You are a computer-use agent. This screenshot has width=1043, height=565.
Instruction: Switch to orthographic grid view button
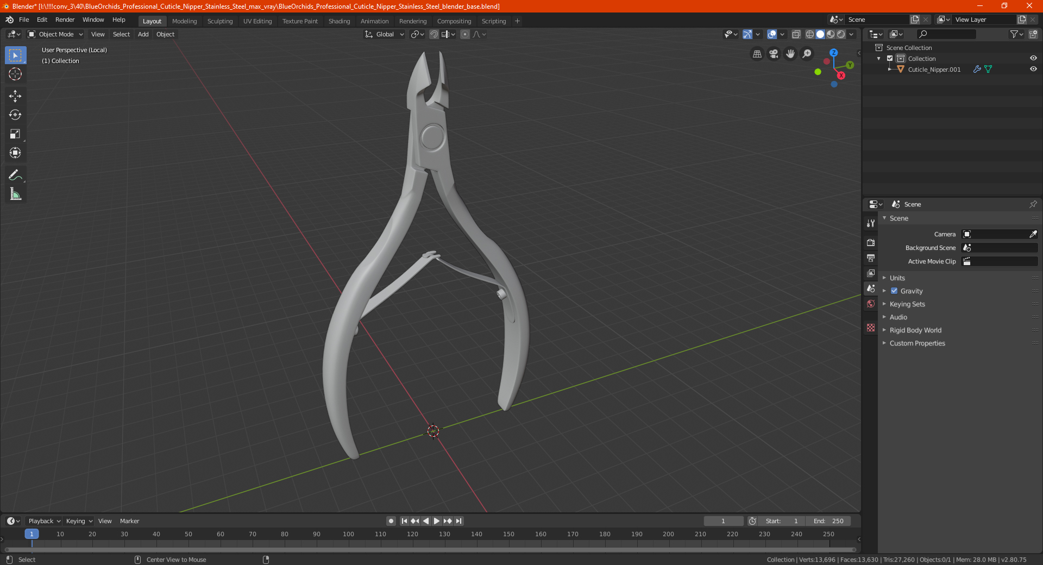coord(757,54)
